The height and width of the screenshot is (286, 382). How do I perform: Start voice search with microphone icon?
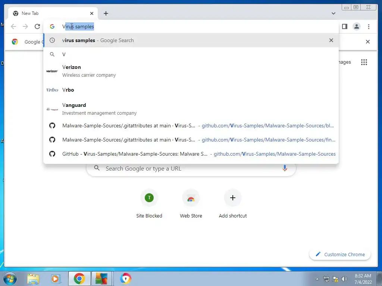point(285,168)
